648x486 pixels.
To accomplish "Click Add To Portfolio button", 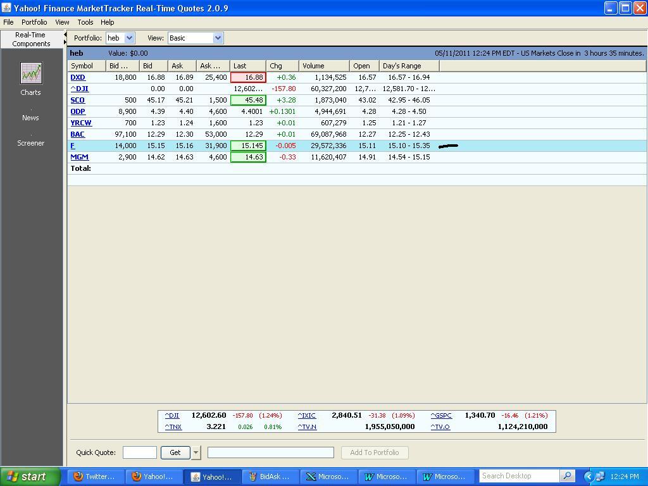I will [x=375, y=452].
